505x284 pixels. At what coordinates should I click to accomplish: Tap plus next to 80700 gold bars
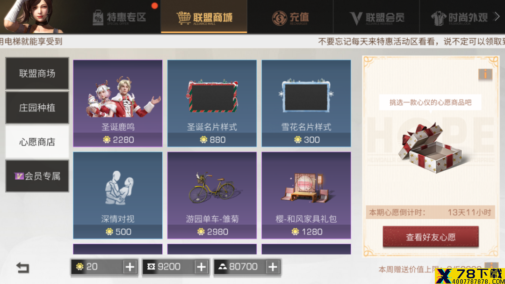tap(273, 267)
